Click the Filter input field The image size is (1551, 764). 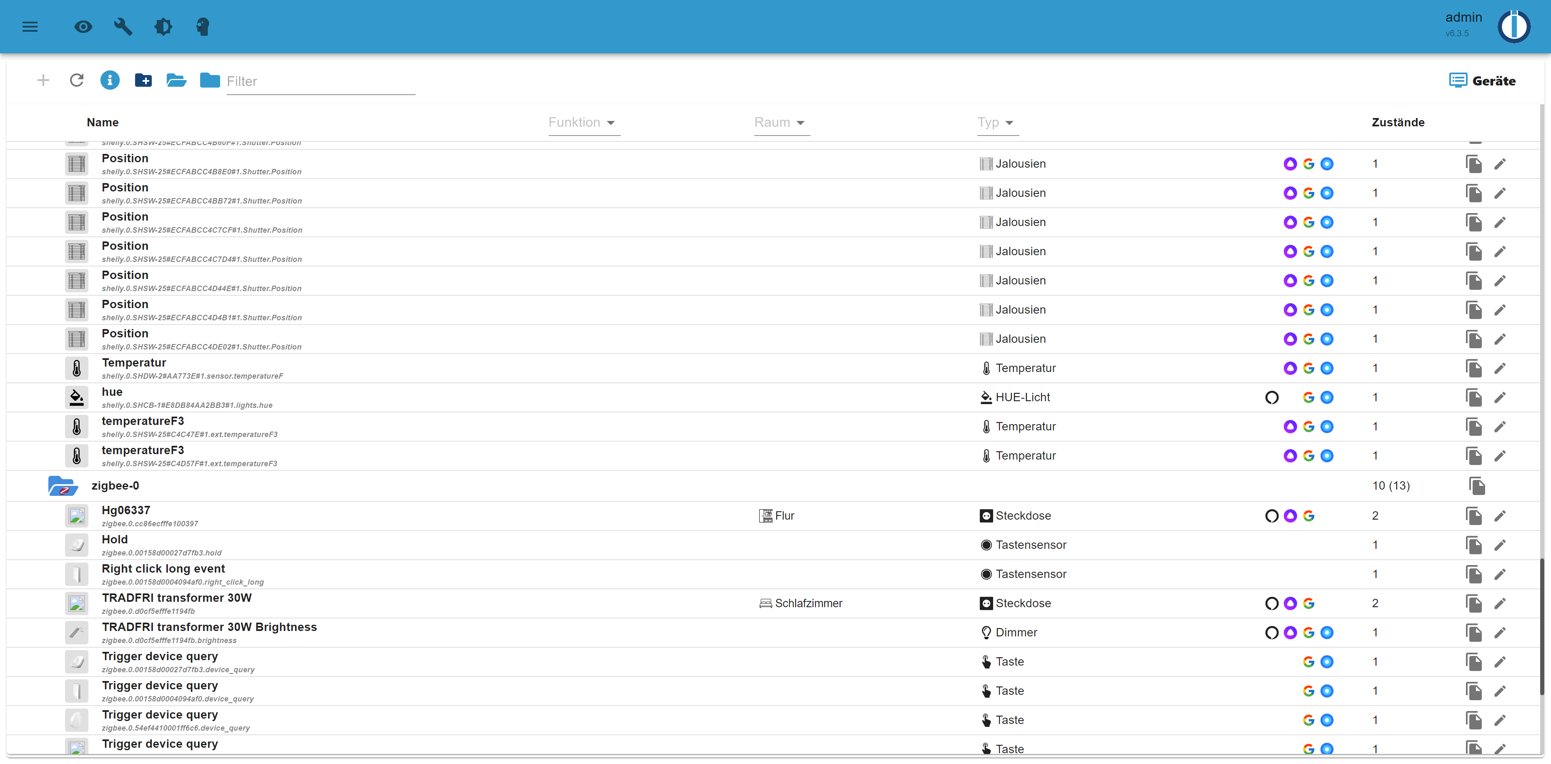coord(320,81)
